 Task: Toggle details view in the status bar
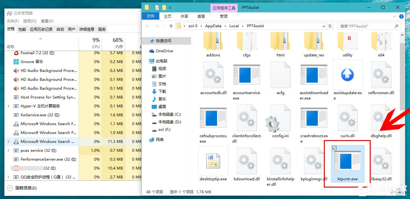(393, 192)
